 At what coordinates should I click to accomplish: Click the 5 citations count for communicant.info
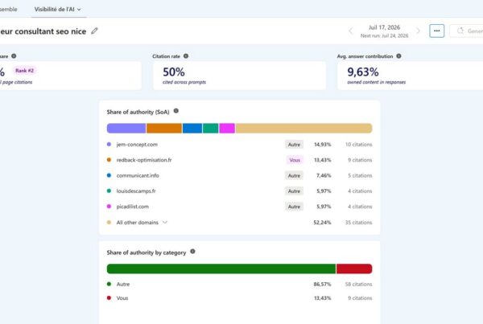tap(360, 175)
